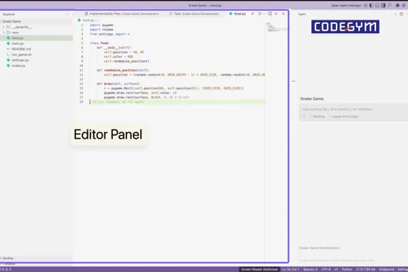Open the settings gear icon in title bar
The width and height of the screenshot is (408, 272).
pos(403,5)
